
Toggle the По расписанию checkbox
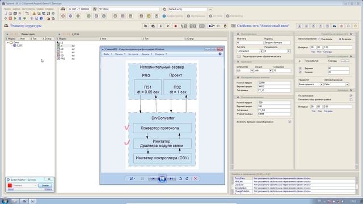click(x=351, y=96)
